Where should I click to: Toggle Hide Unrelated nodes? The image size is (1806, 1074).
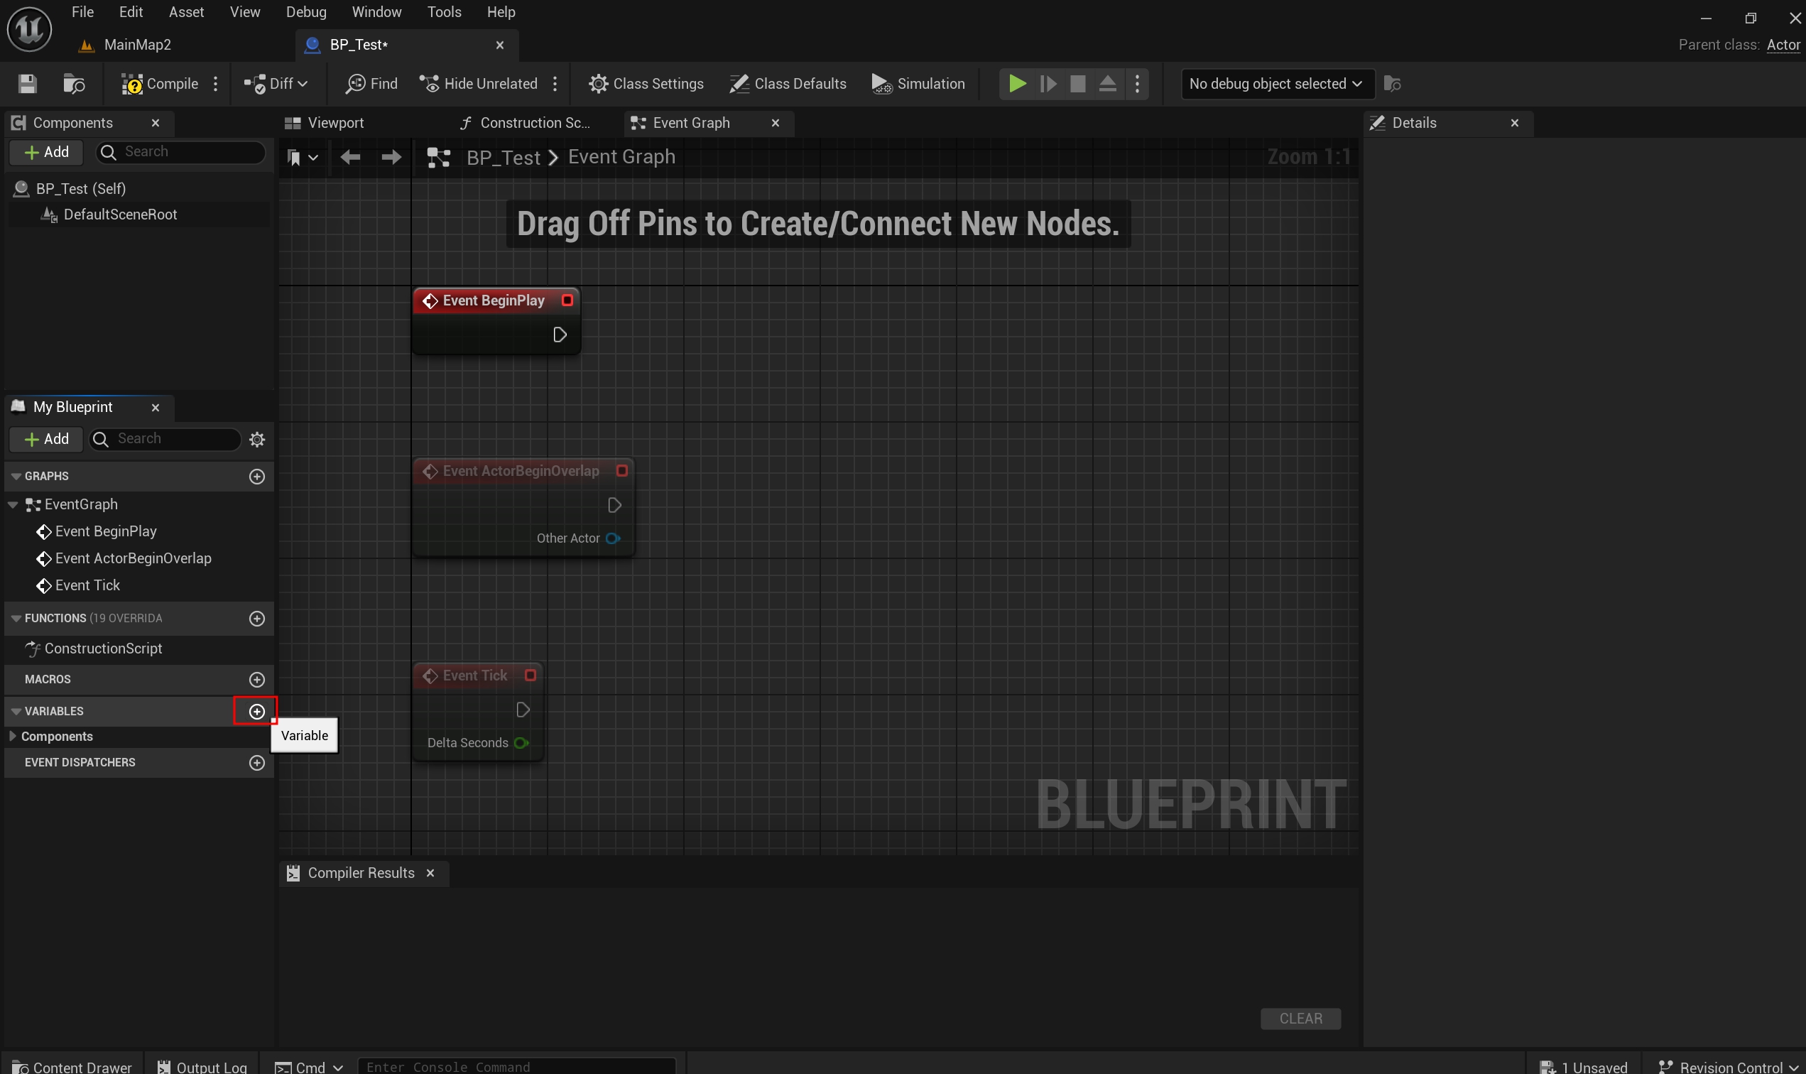(x=479, y=84)
